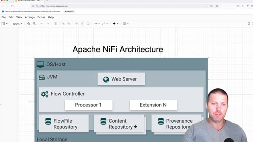Select the Processor 1 box
The height and width of the screenshot is (142, 253).
(x=89, y=105)
